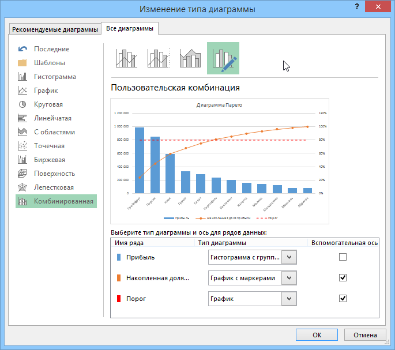Click the Точечная scatter chart icon
This screenshot has width=395, height=350.
point(22,146)
